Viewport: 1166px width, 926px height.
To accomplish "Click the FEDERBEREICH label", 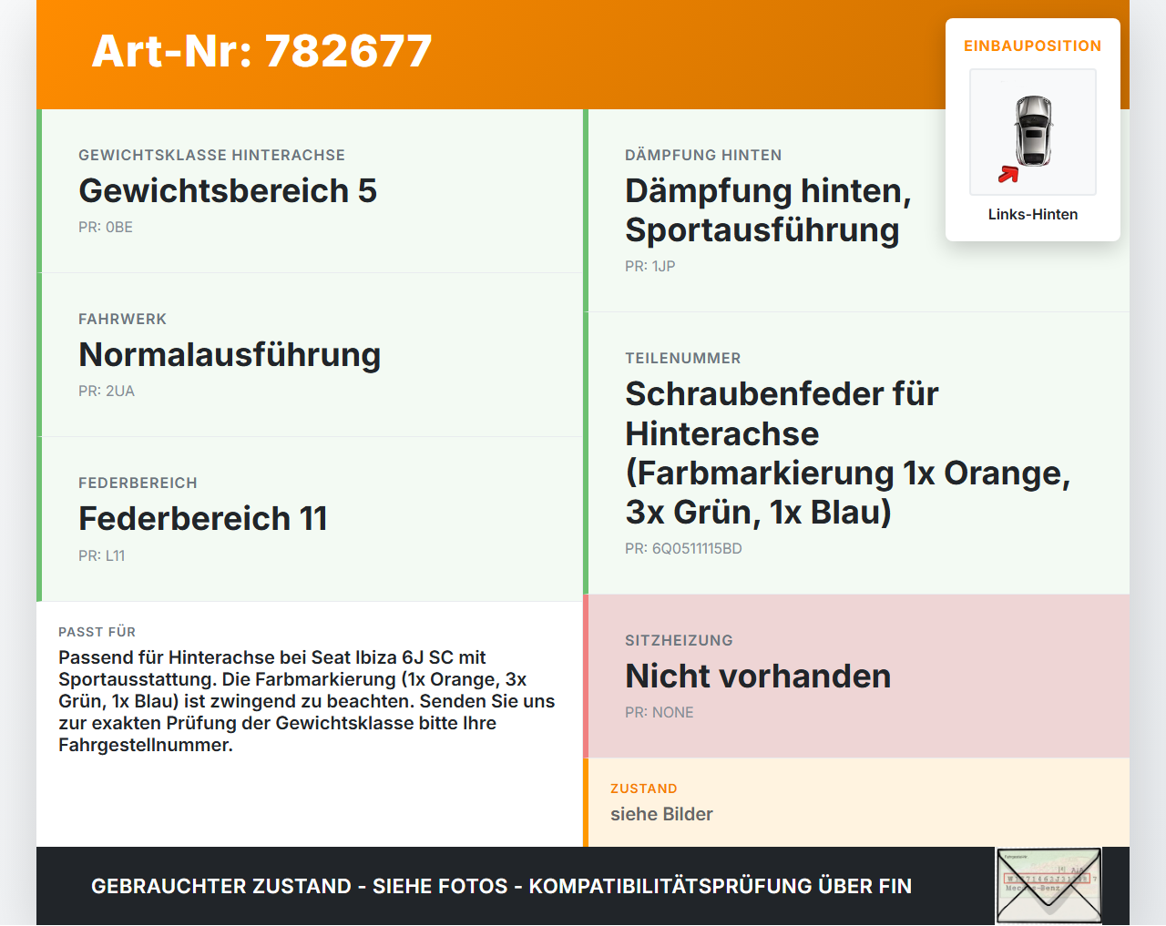I will (138, 483).
